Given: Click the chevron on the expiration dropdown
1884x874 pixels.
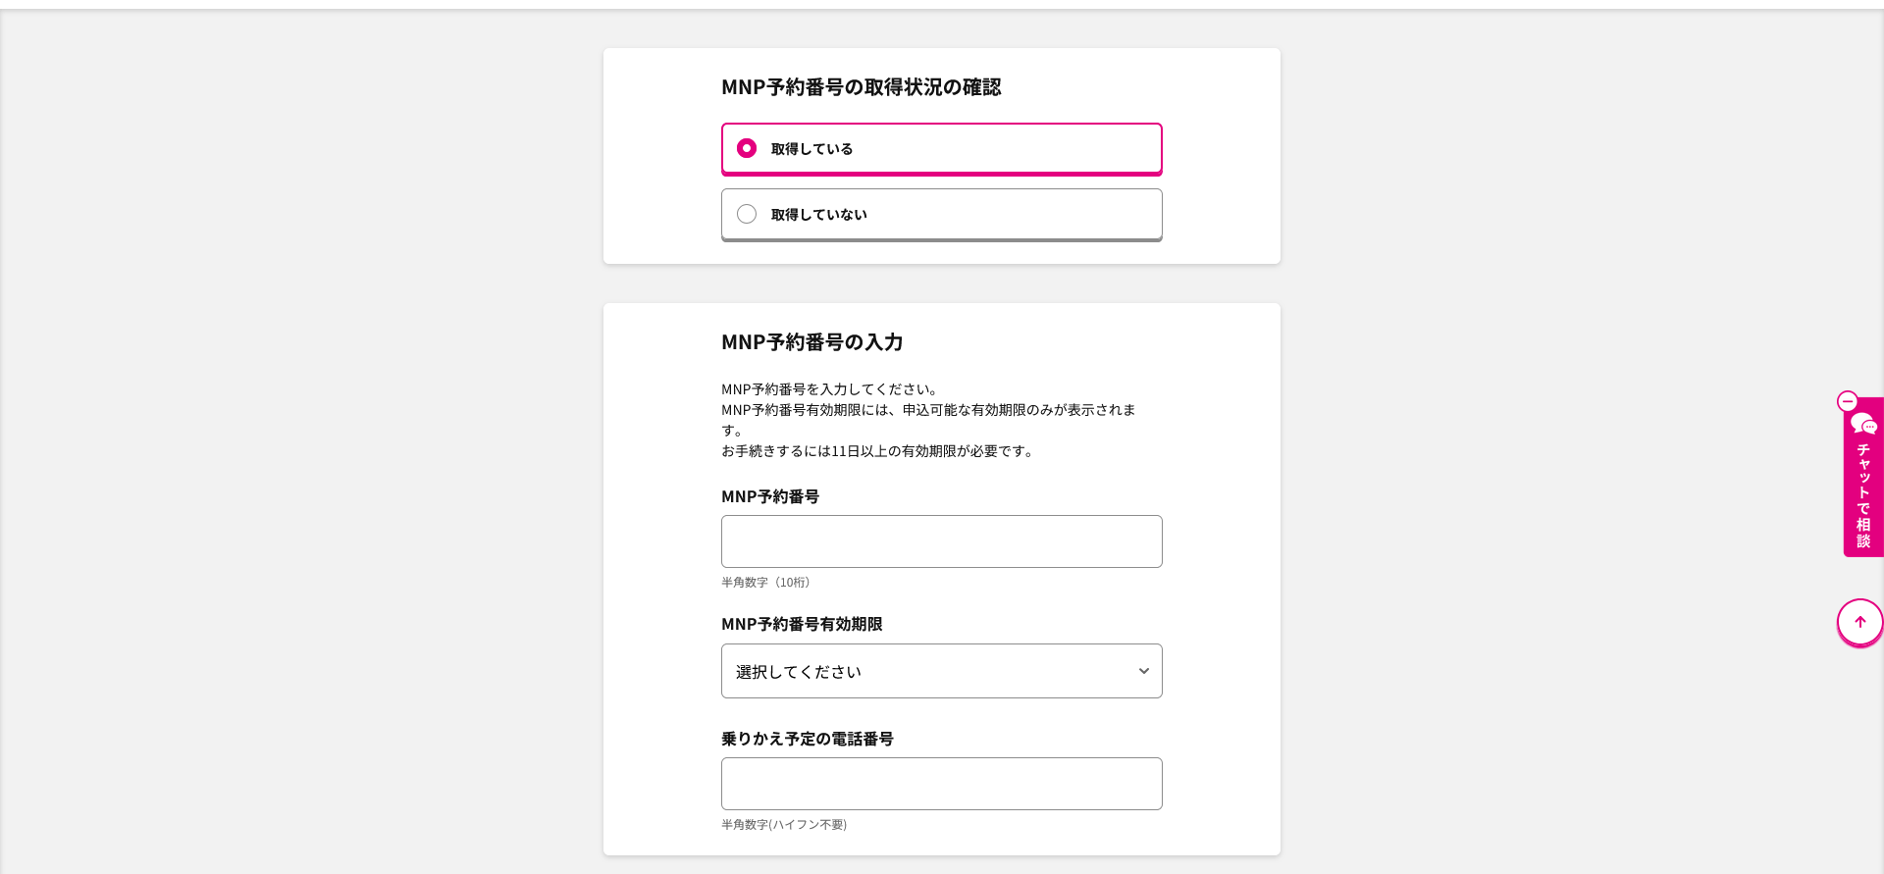Looking at the screenshot, I should [1142, 671].
